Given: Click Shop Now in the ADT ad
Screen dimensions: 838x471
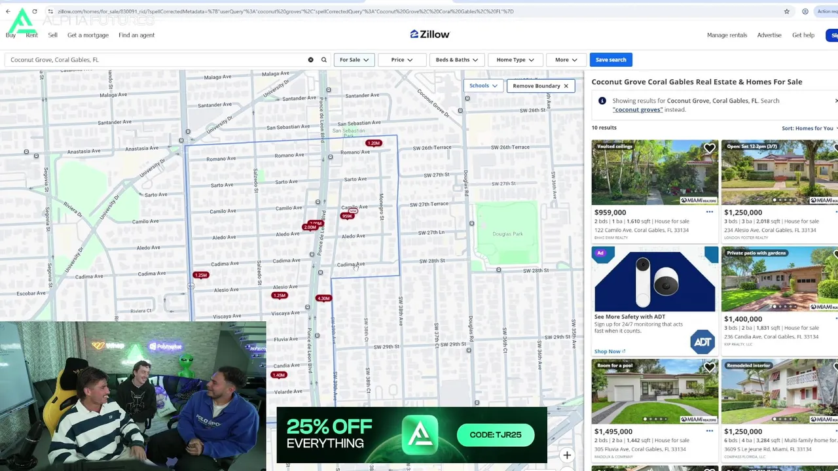Looking at the screenshot, I should [x=610, y=351].
